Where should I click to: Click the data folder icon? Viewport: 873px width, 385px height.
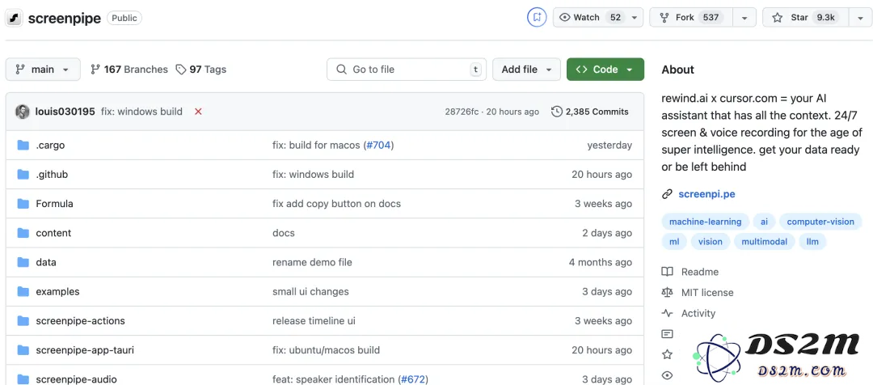pyautogui.click(x=23, y=262)
